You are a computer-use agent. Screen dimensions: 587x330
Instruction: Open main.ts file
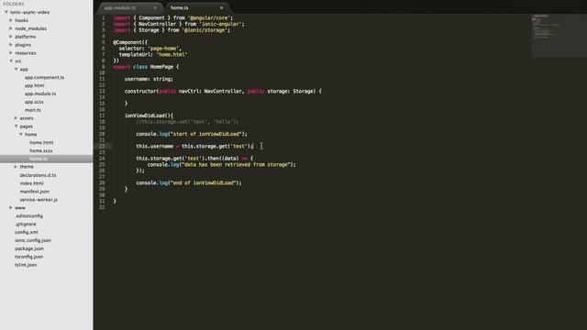pyautogui.click(x=33, y=110)
